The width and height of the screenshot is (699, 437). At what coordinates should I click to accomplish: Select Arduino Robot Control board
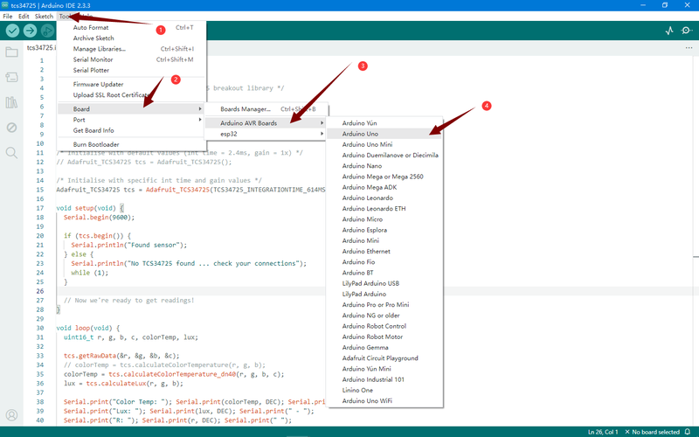coord(384,326)
